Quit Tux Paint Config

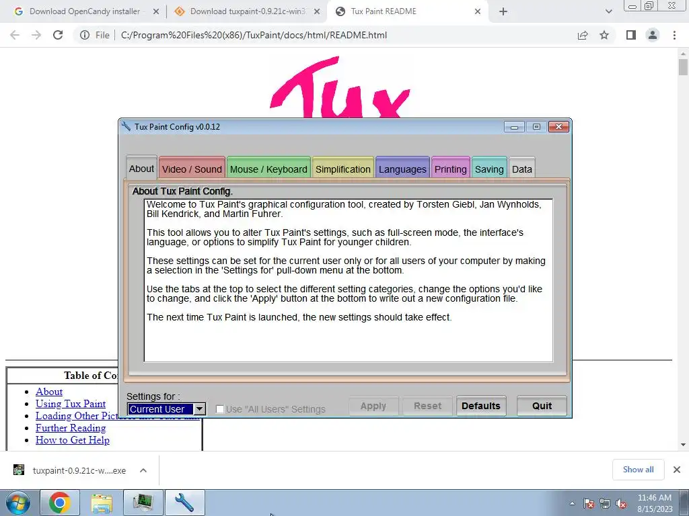pyautogui.click(x=542, y=406)
